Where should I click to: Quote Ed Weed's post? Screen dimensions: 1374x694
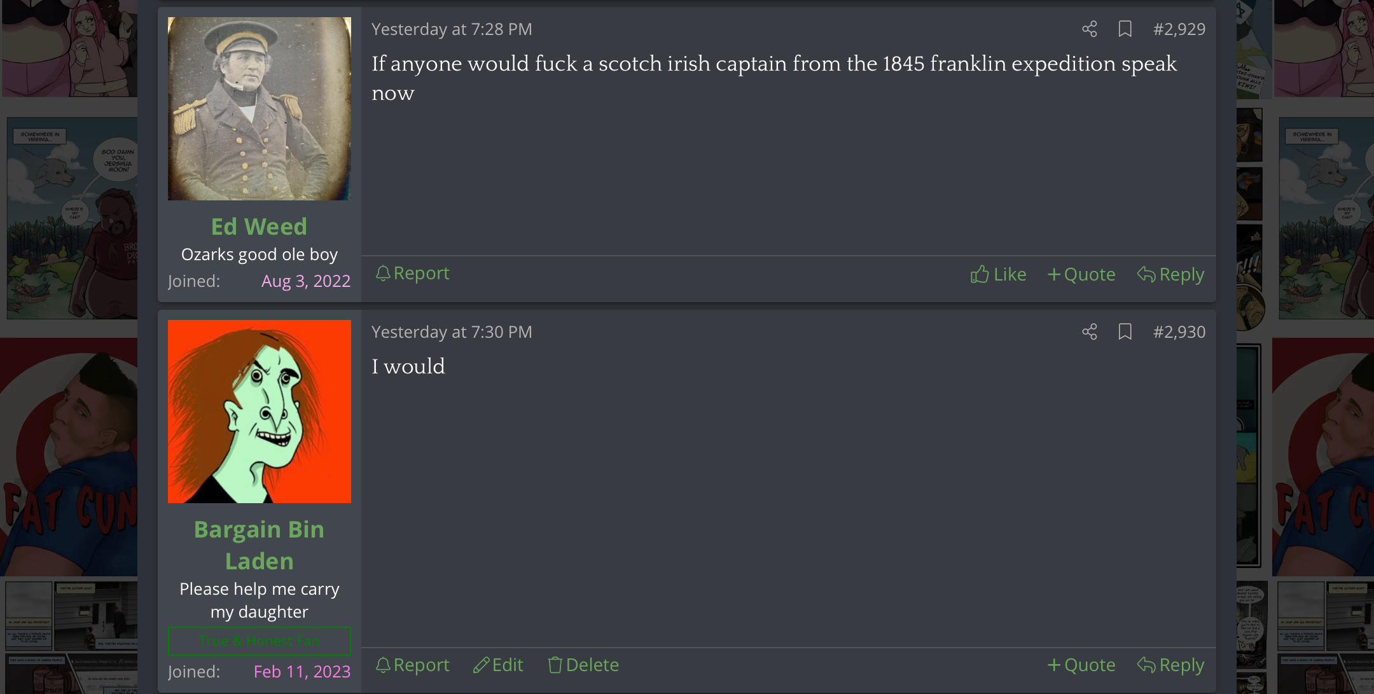coord(1081,274)
